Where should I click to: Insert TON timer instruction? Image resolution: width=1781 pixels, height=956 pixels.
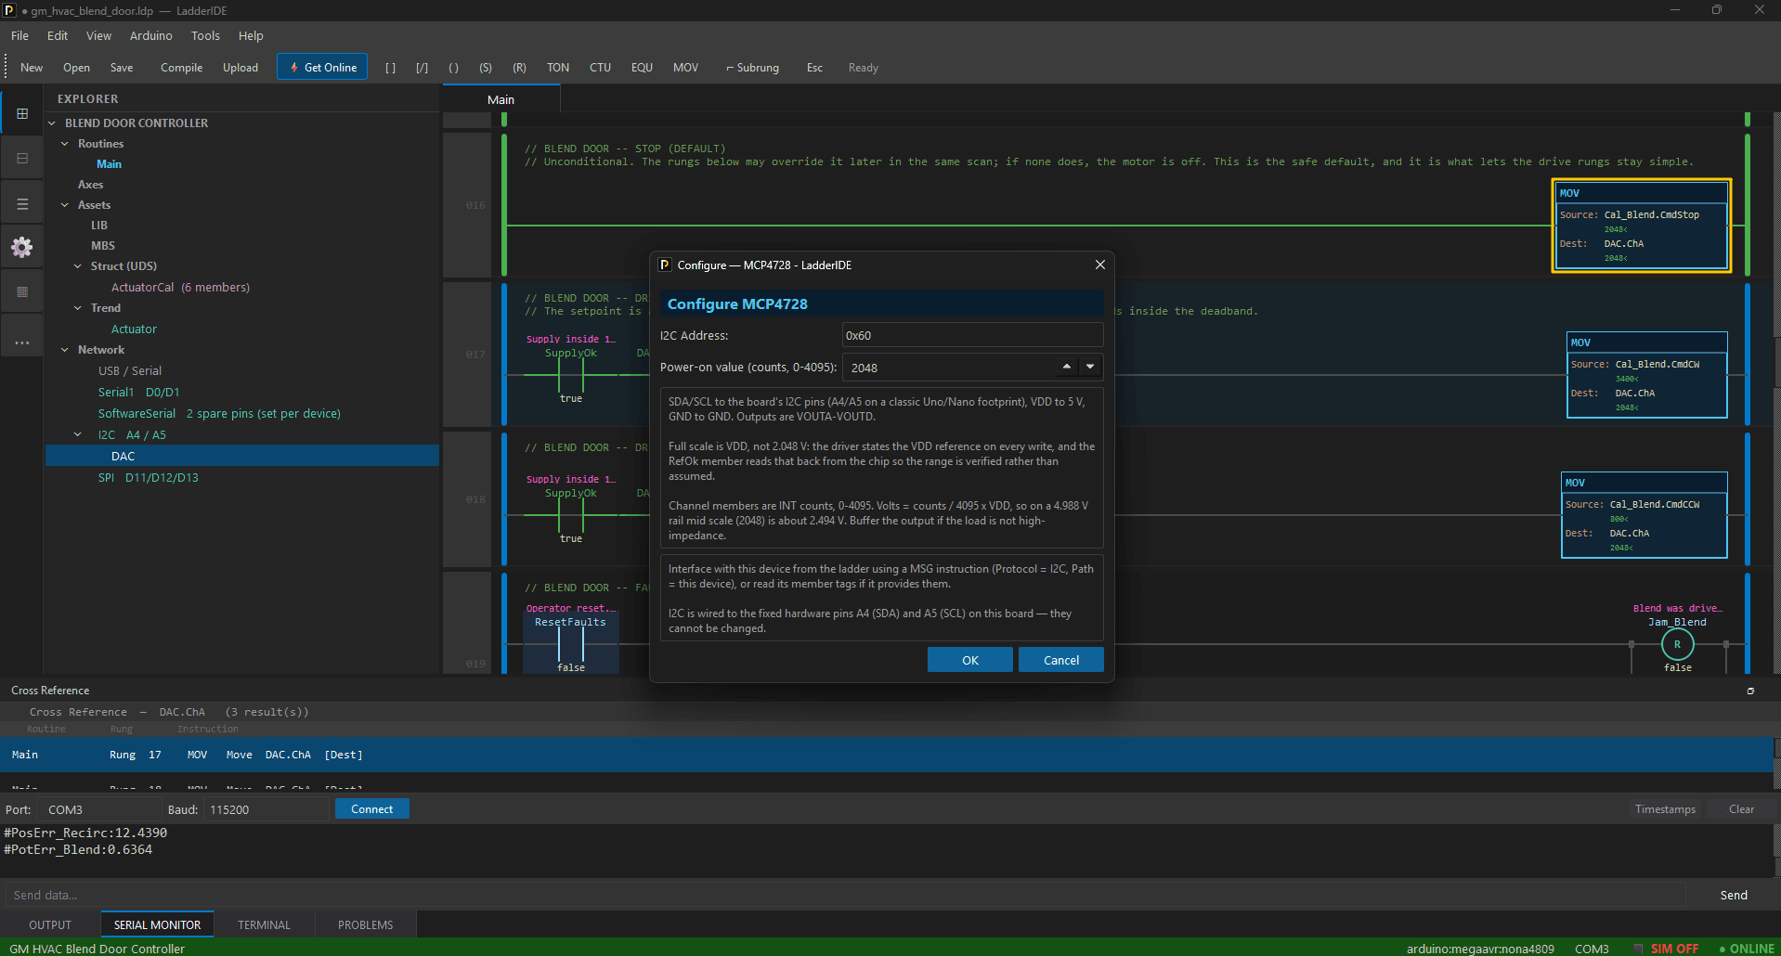tap(558, 68)
